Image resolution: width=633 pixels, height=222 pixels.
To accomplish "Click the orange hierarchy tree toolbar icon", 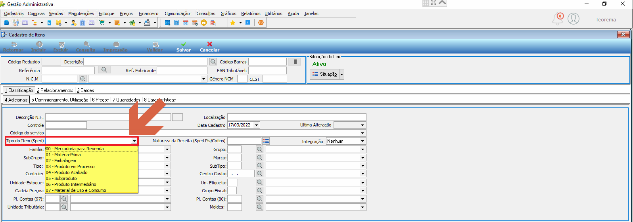I will point(34,23).
